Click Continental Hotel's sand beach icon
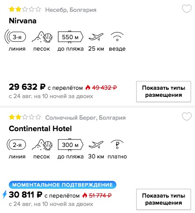Viewport: 195px width, 213px height. 42,145
